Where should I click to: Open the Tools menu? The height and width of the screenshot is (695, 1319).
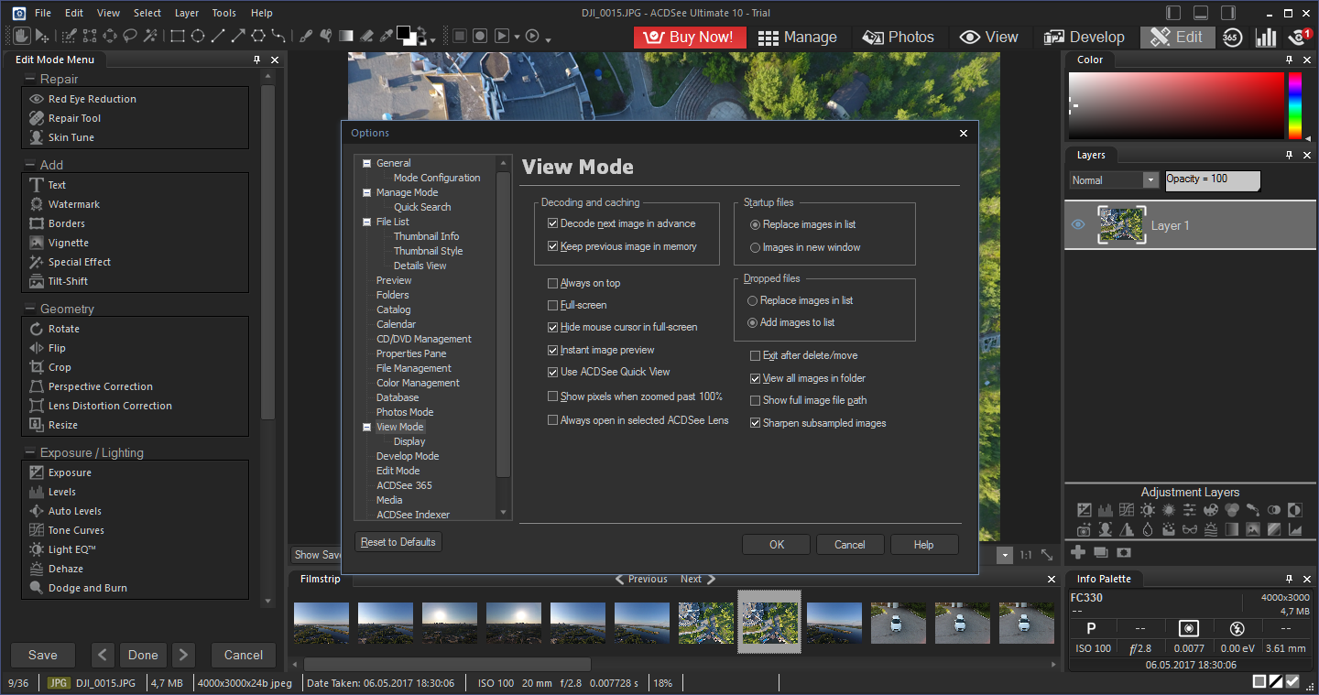click(223, 13)
